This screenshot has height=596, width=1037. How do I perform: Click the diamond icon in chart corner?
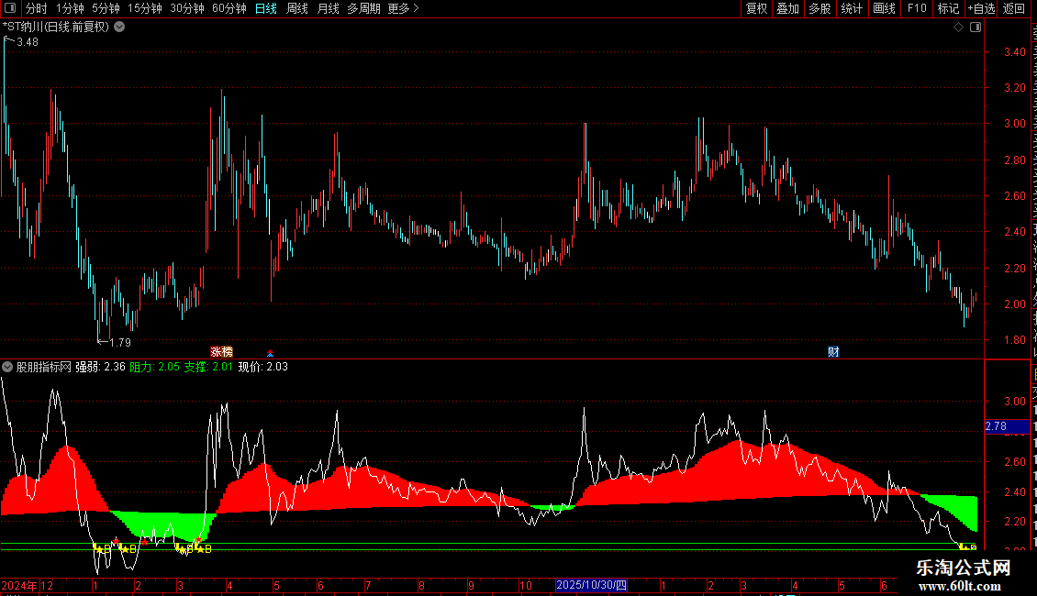coord(958,28)
